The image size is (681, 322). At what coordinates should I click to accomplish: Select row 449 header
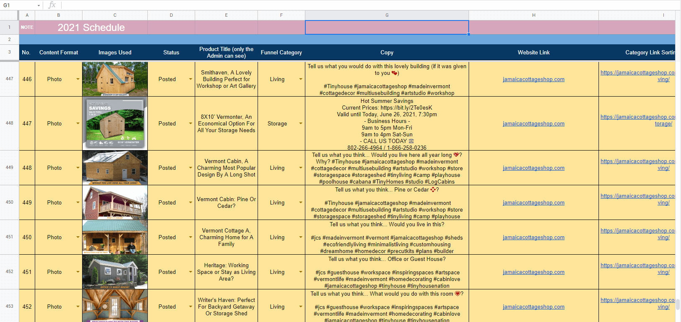tap(9, 168)
